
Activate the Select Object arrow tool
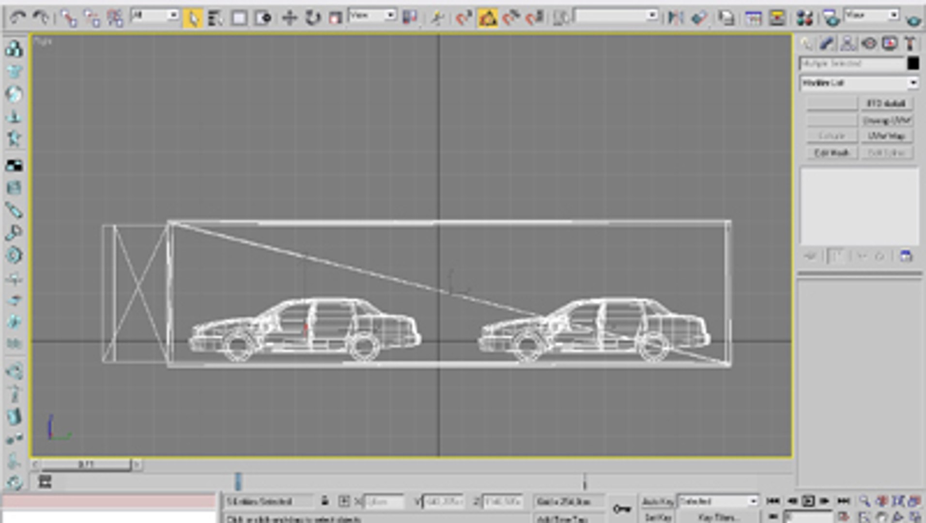[193, 18]
